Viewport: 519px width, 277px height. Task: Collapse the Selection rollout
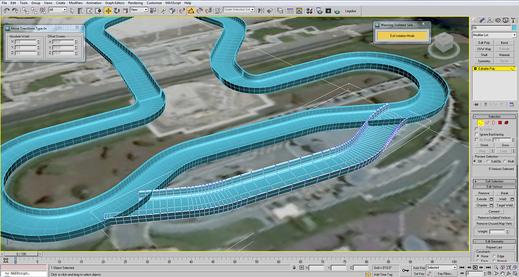[494, 117]
